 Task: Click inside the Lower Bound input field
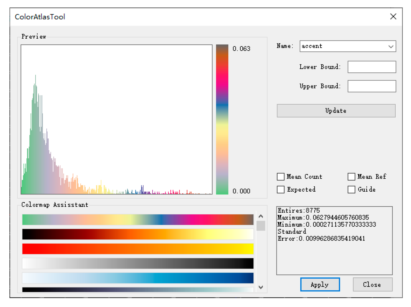(372, 67)
